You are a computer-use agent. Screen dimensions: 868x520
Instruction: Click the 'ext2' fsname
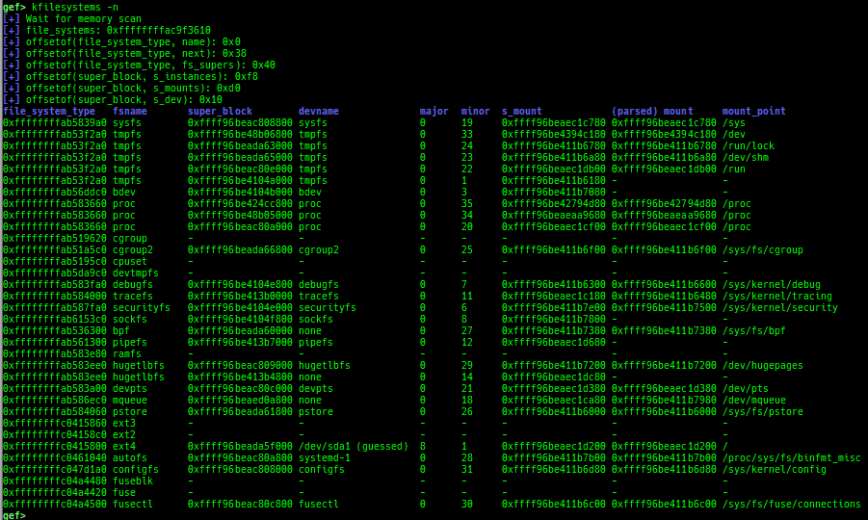coord(124,435)
